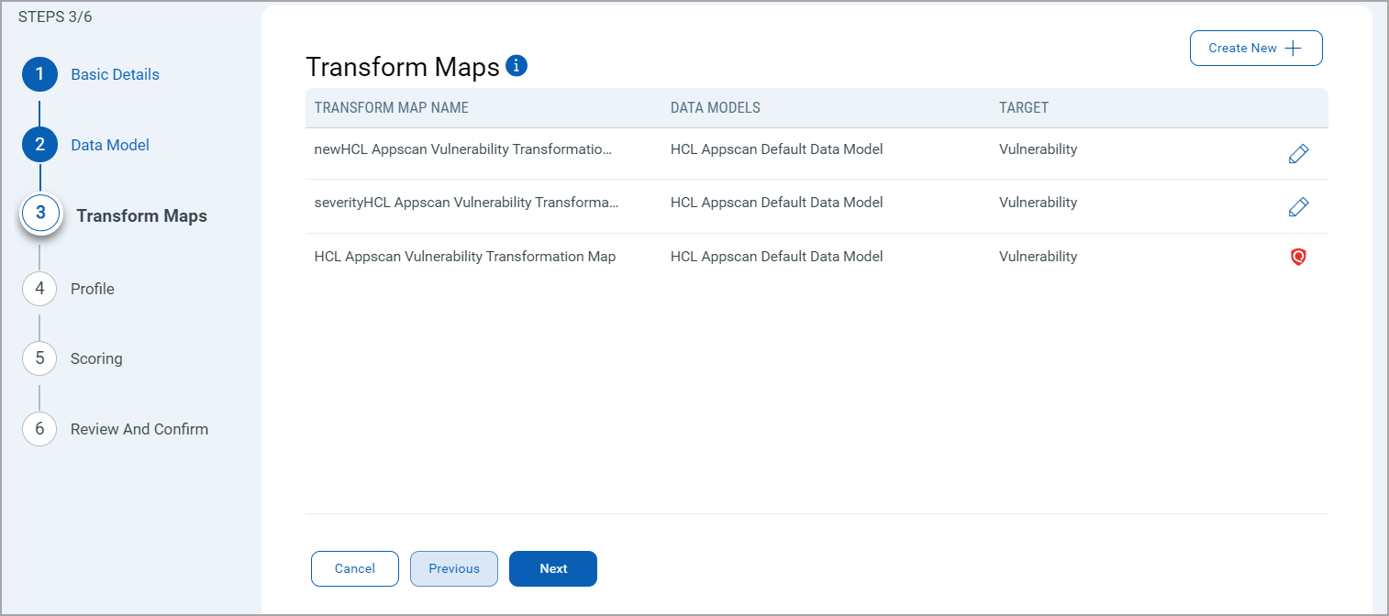The width and height of the screenshot is (1389, 616).
Task: Select step 6 circle in wizard
Action: point(39,429)
